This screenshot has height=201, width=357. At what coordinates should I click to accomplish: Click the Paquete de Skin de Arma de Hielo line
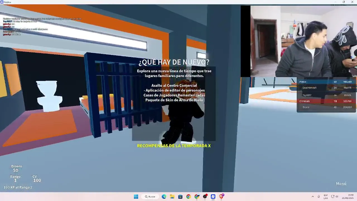tap(174, 100)
